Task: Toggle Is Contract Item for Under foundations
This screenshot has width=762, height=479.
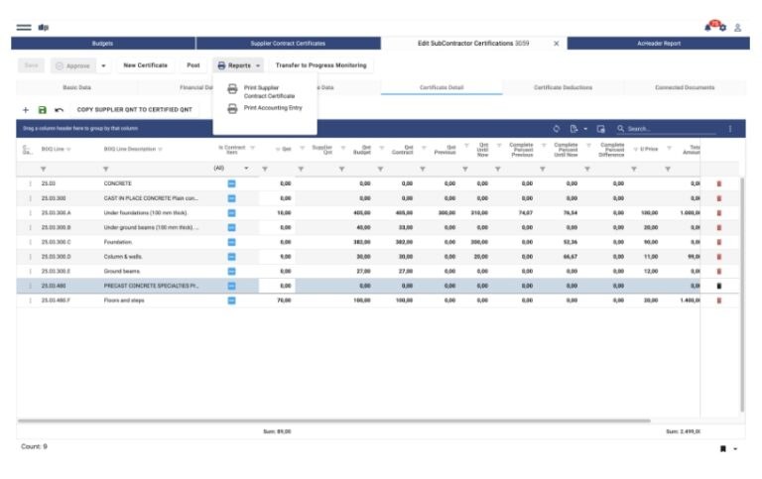Action: coord(232,213)
